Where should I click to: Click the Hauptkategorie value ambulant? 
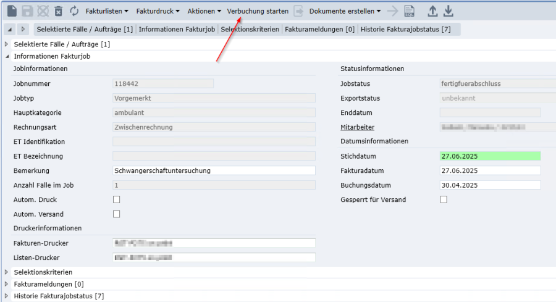click(x=214, y=113)
